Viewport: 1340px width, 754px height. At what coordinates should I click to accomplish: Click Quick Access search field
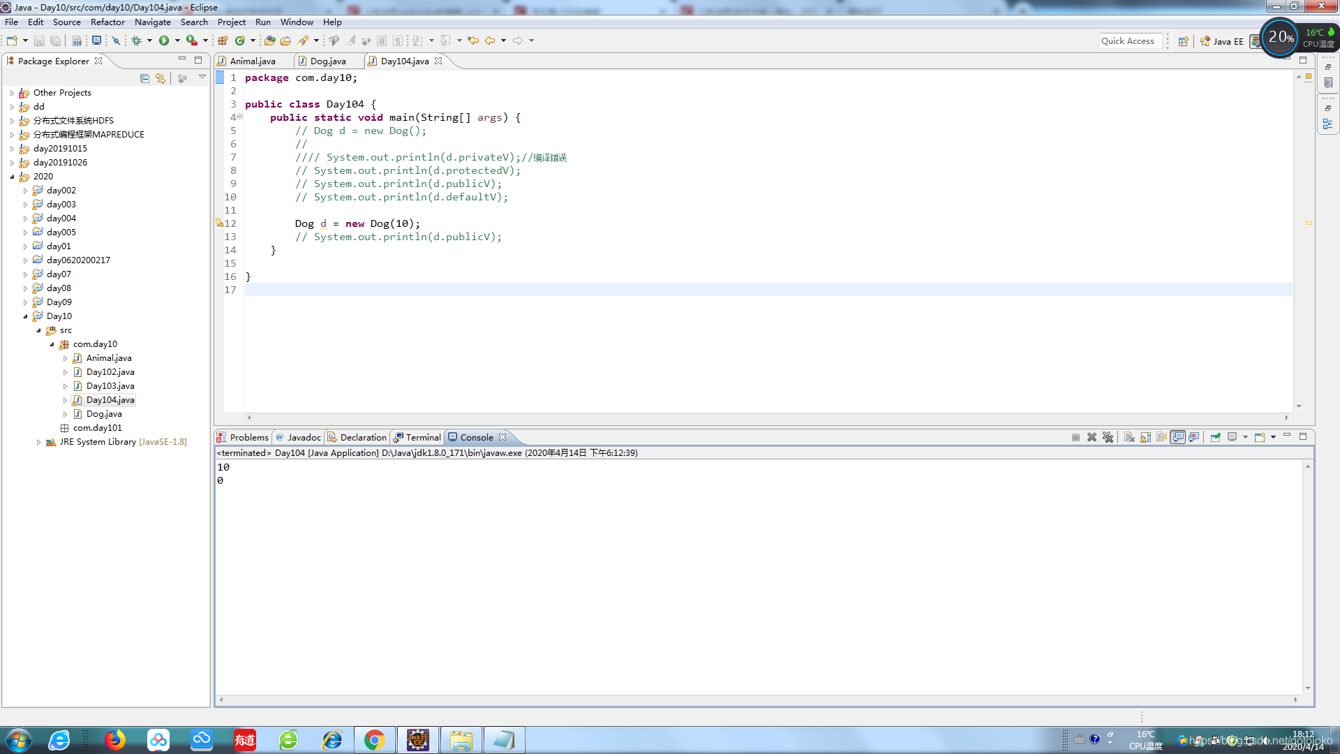click(1131, 41)
